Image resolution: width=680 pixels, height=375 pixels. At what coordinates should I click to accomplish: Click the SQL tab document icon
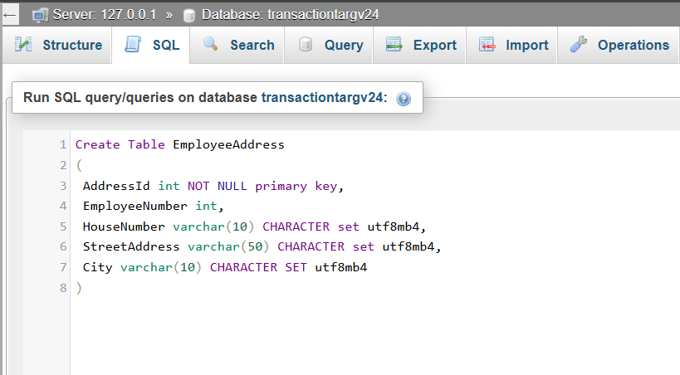(133, 44)
